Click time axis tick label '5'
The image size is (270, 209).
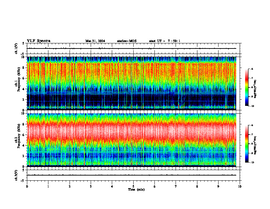pyautogui.click(x=133, y=186)
